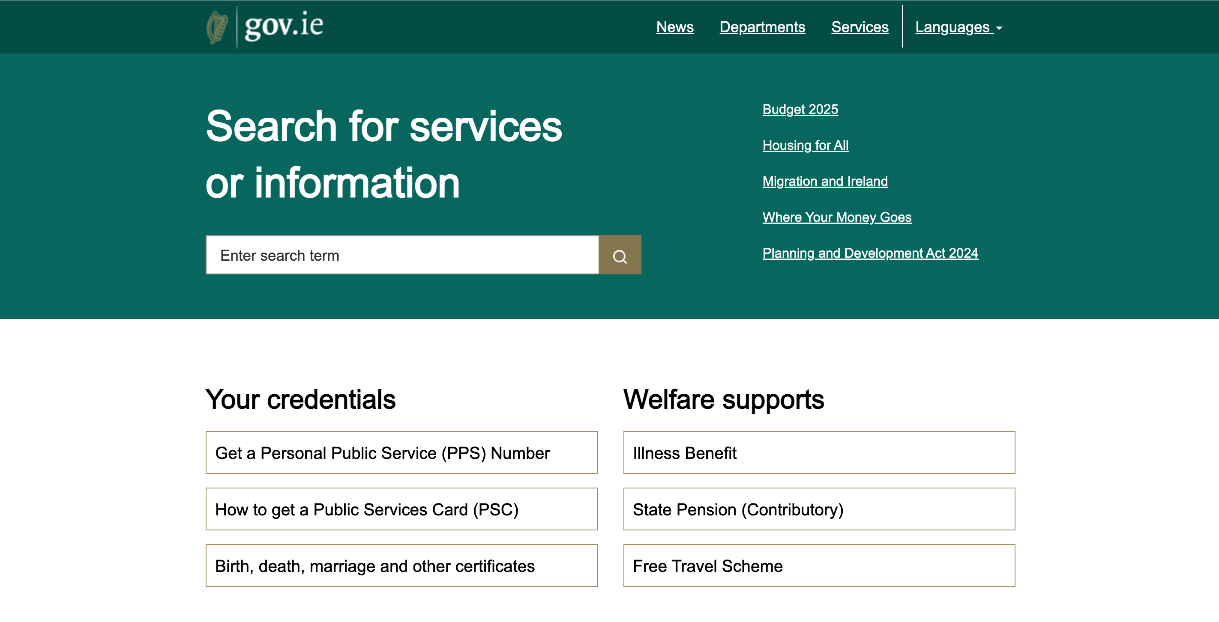Click the magnifier search button

tap(620, 255)
